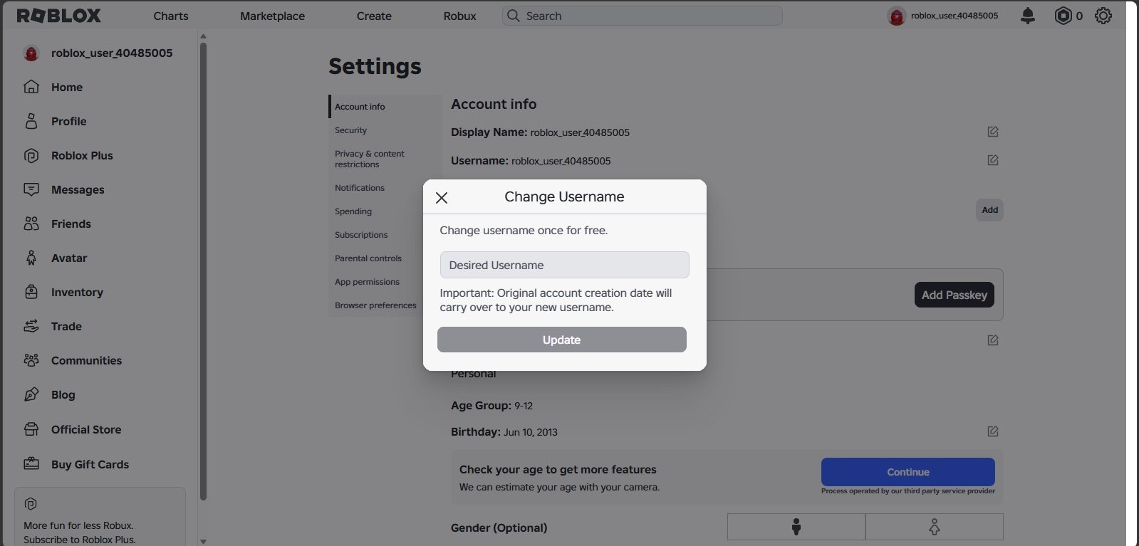Image resolution: width=1139 pixels, height=546 pixels.
Task: Edit Username pencil icon
Action: pos(993,160)
